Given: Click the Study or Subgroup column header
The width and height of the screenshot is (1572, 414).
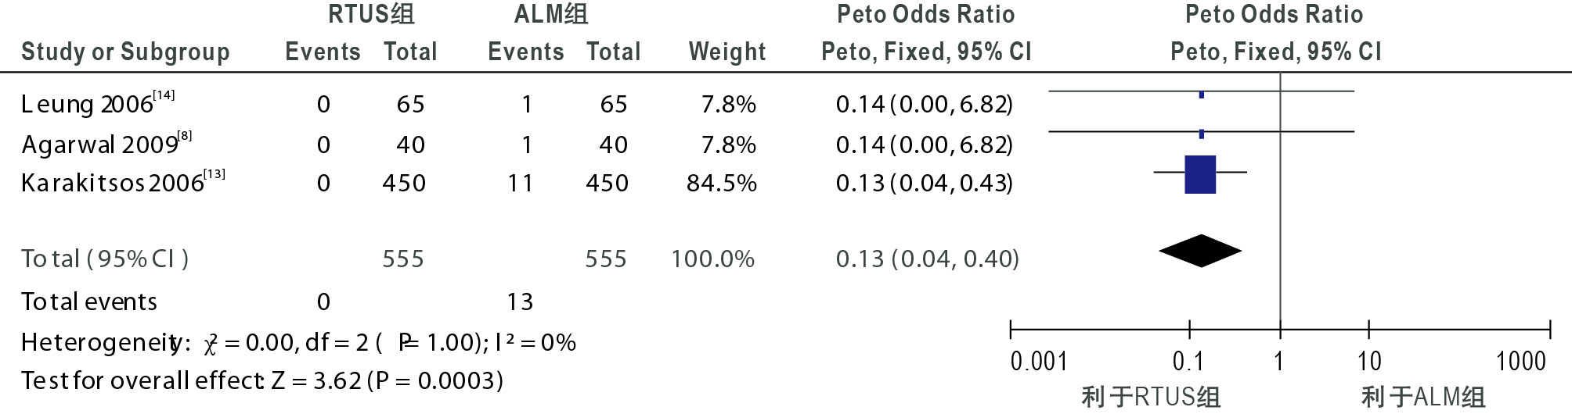Looking at the screenshot, I should pos(125,52).
